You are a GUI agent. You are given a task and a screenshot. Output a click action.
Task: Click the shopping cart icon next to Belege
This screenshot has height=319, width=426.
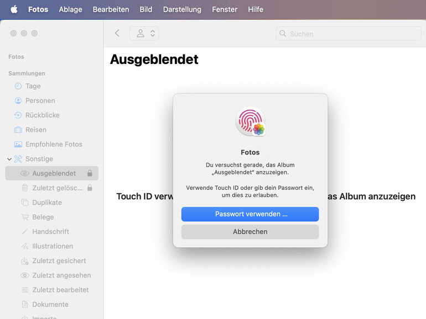25,217
